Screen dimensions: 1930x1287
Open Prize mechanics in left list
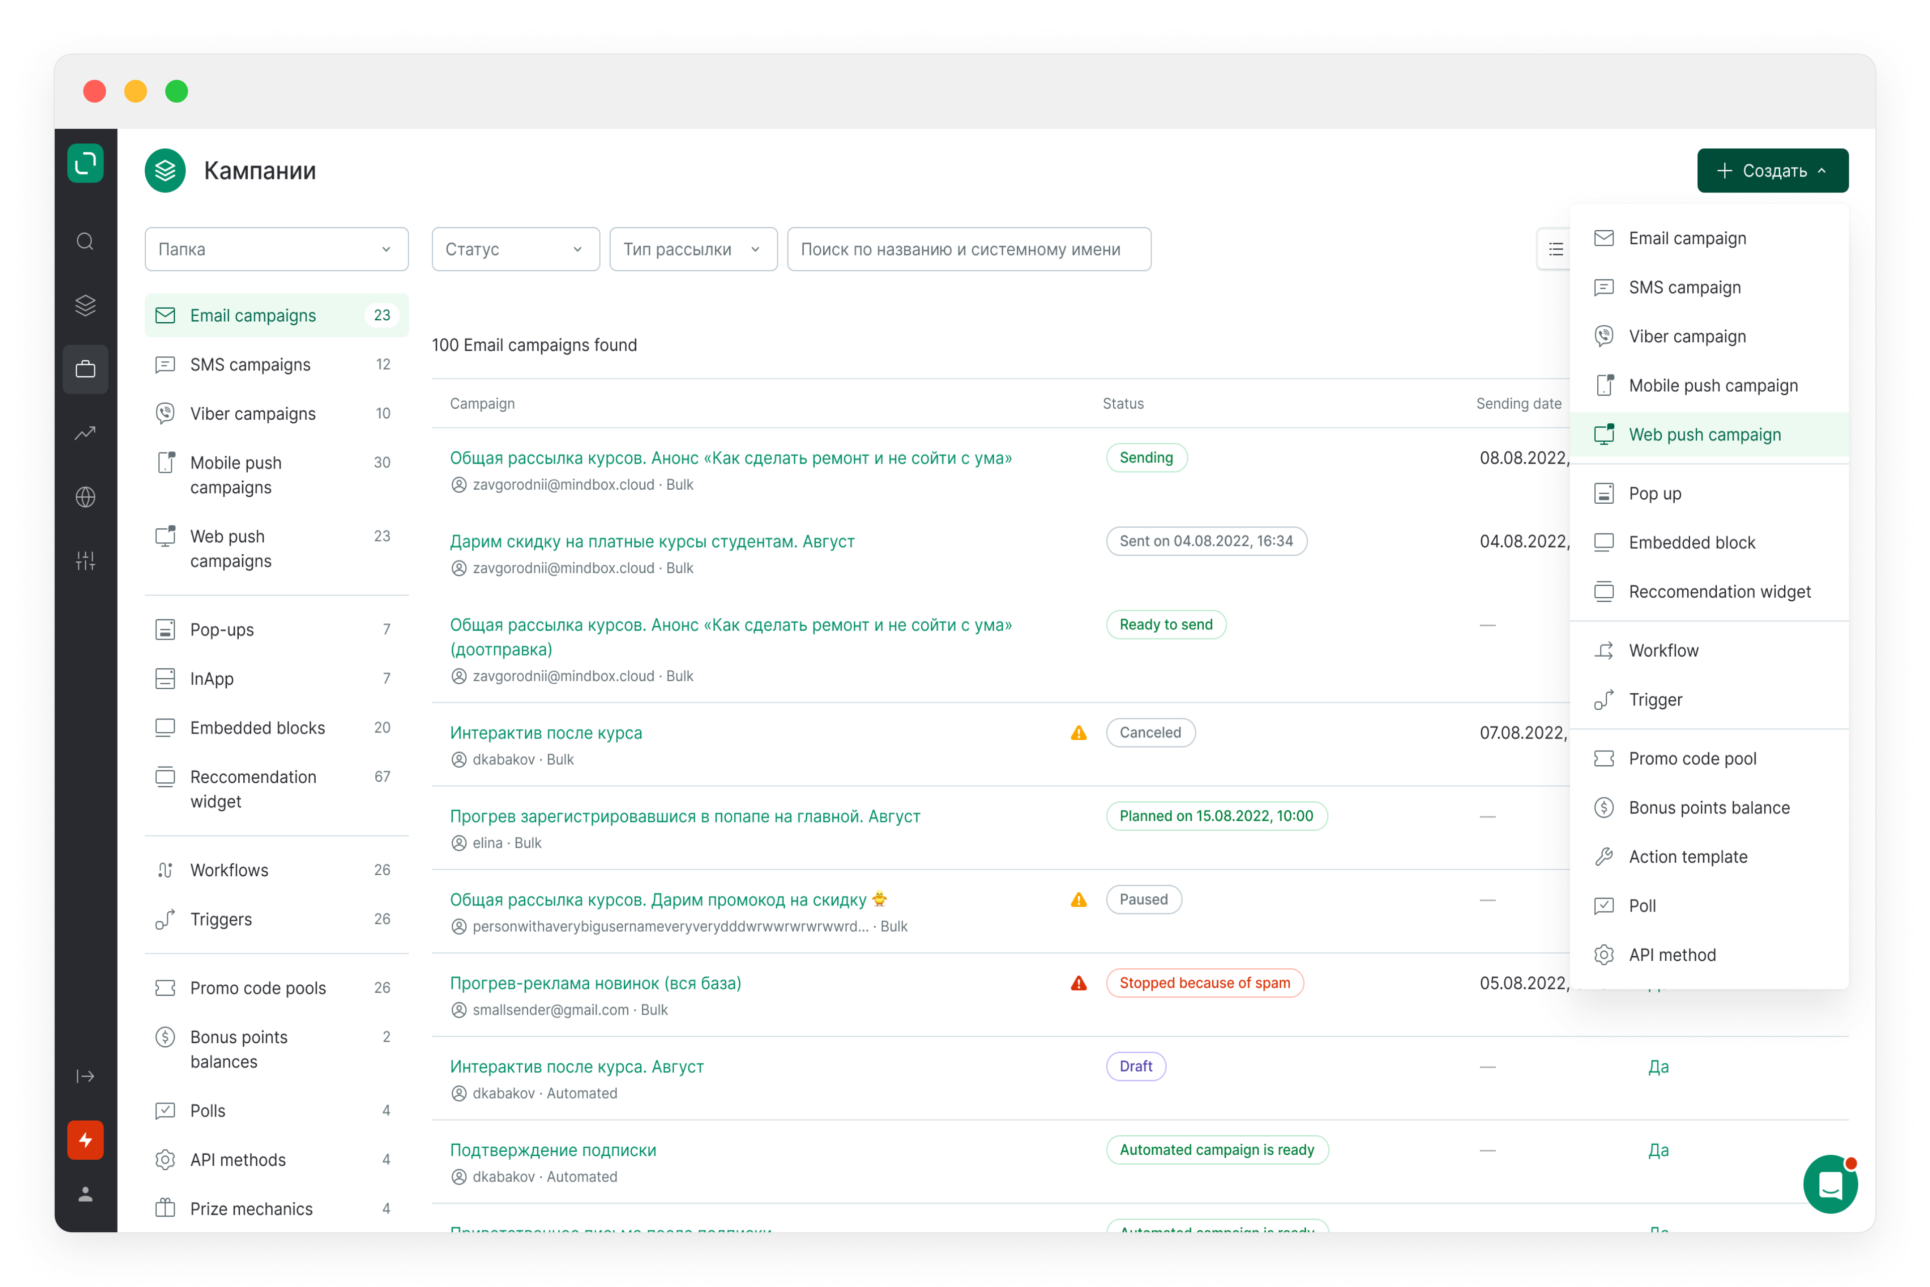pos(276,1208)
